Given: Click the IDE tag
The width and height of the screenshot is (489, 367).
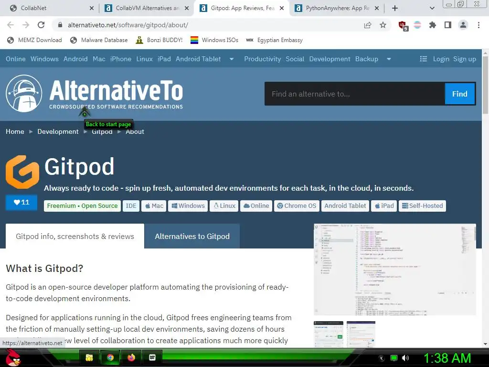Looking at the screenshot, I should click(x=131, y=205).
